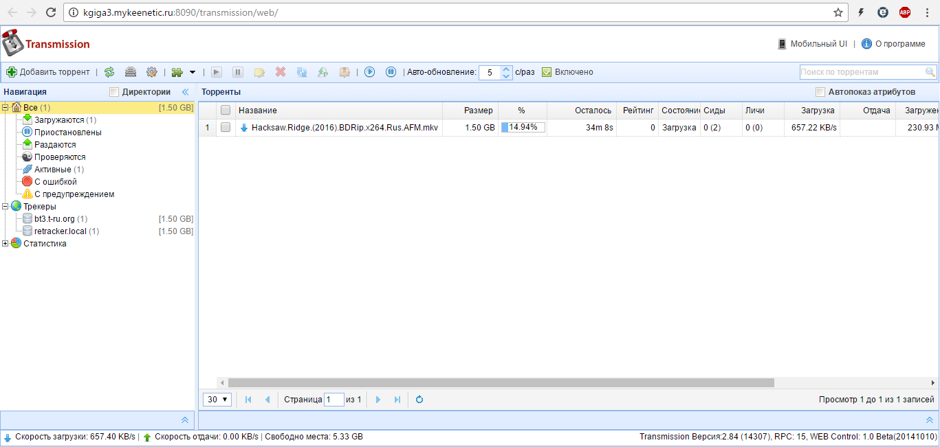
Task: Click the search magnifier icon
Action: pyautogui.click(x=930, y=72)
